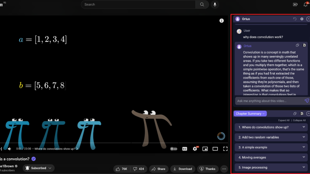Click Collapse All chapters

pos(299,120)
